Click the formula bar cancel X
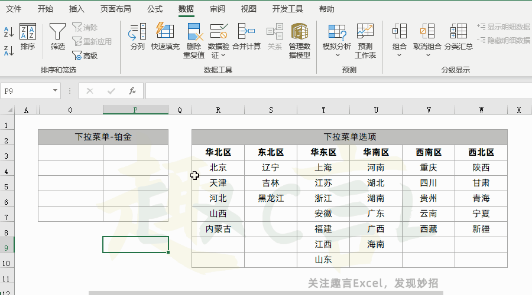 pyautogui.click(x=90, y=91)
